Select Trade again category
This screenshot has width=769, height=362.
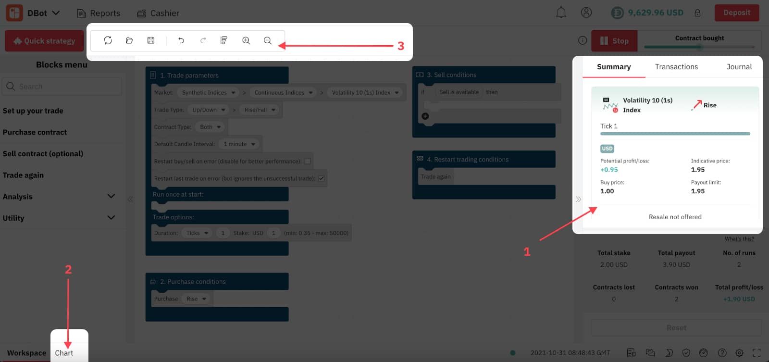click(23, 175)
